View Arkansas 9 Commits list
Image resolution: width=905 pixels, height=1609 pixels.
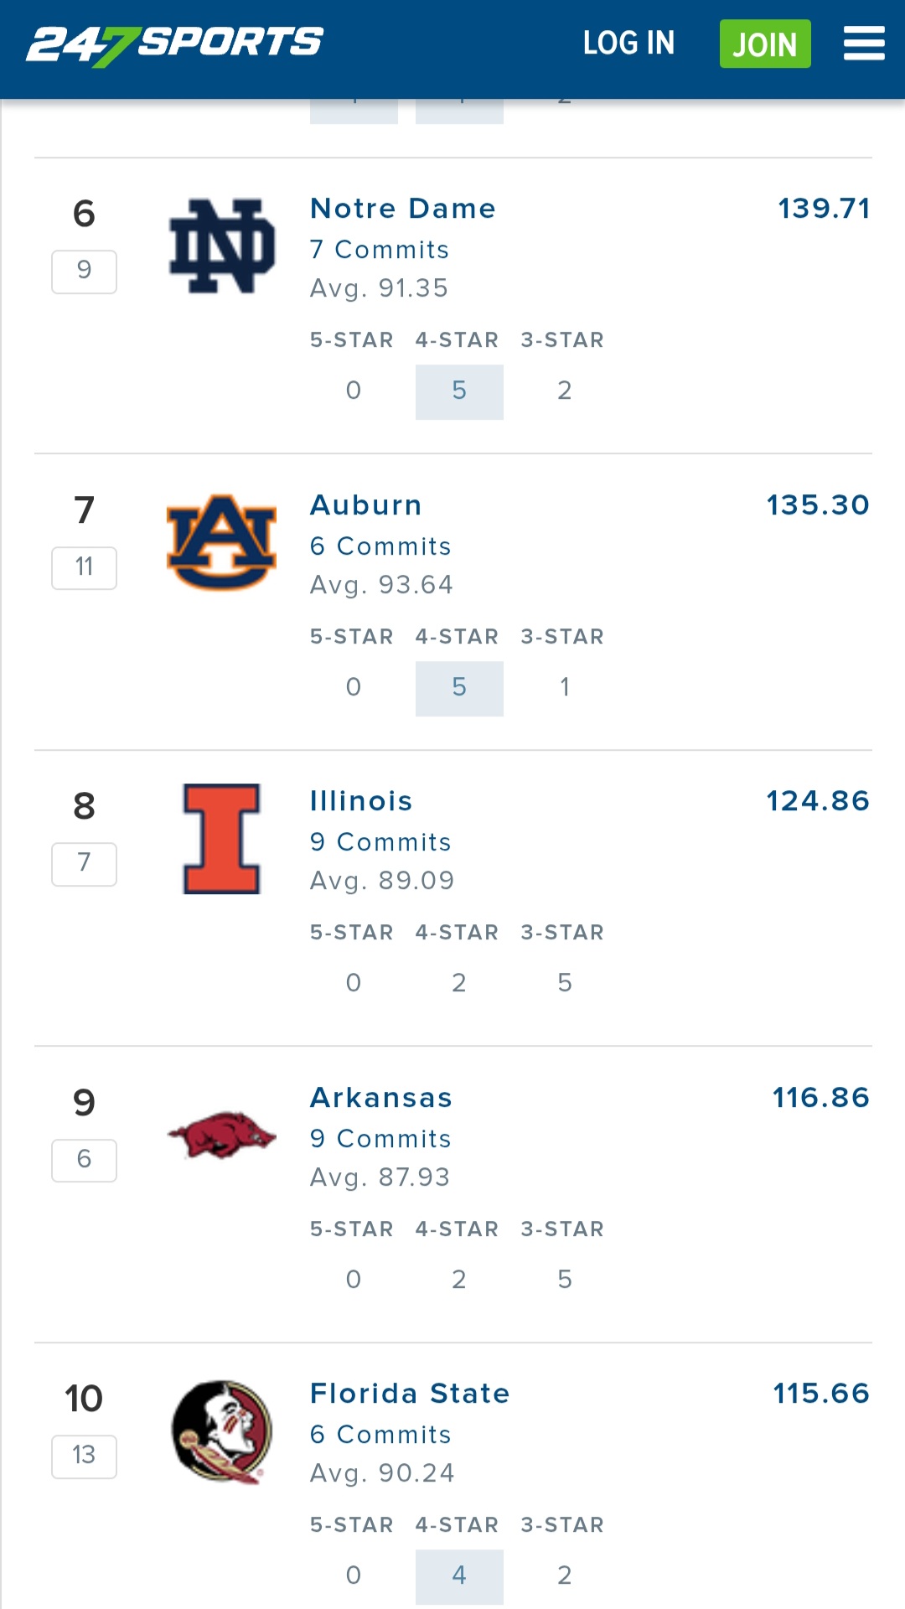tap(380, 1138)
